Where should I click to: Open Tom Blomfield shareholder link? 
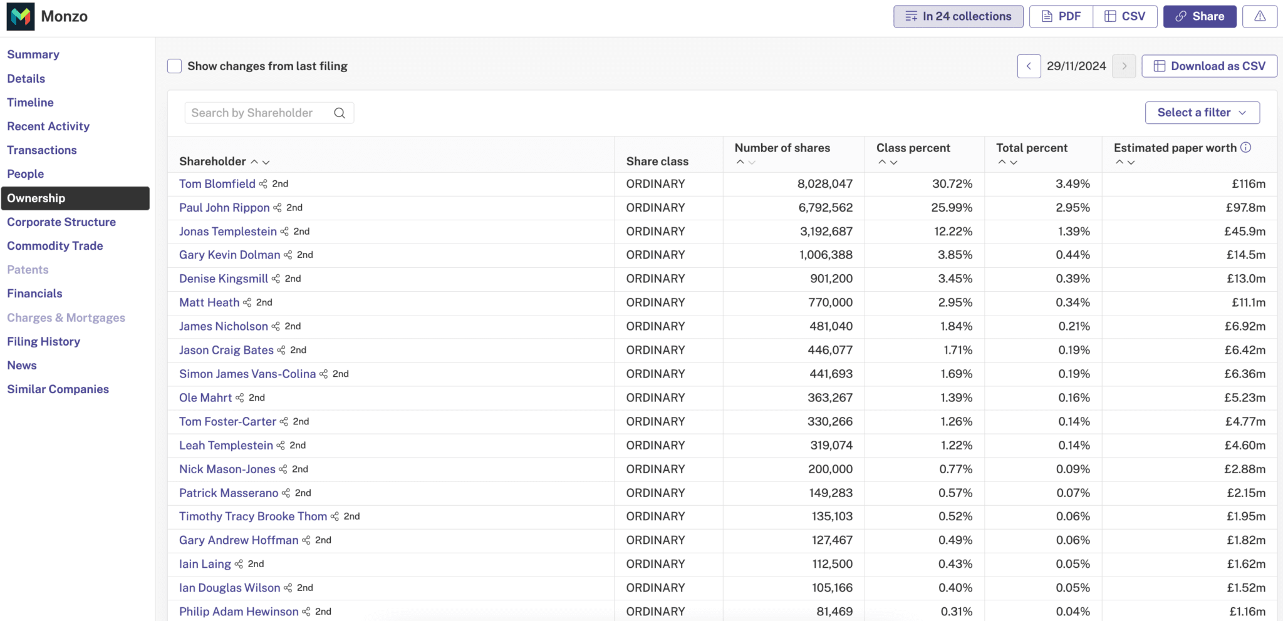pyautogui.click(x=217, y=184)
